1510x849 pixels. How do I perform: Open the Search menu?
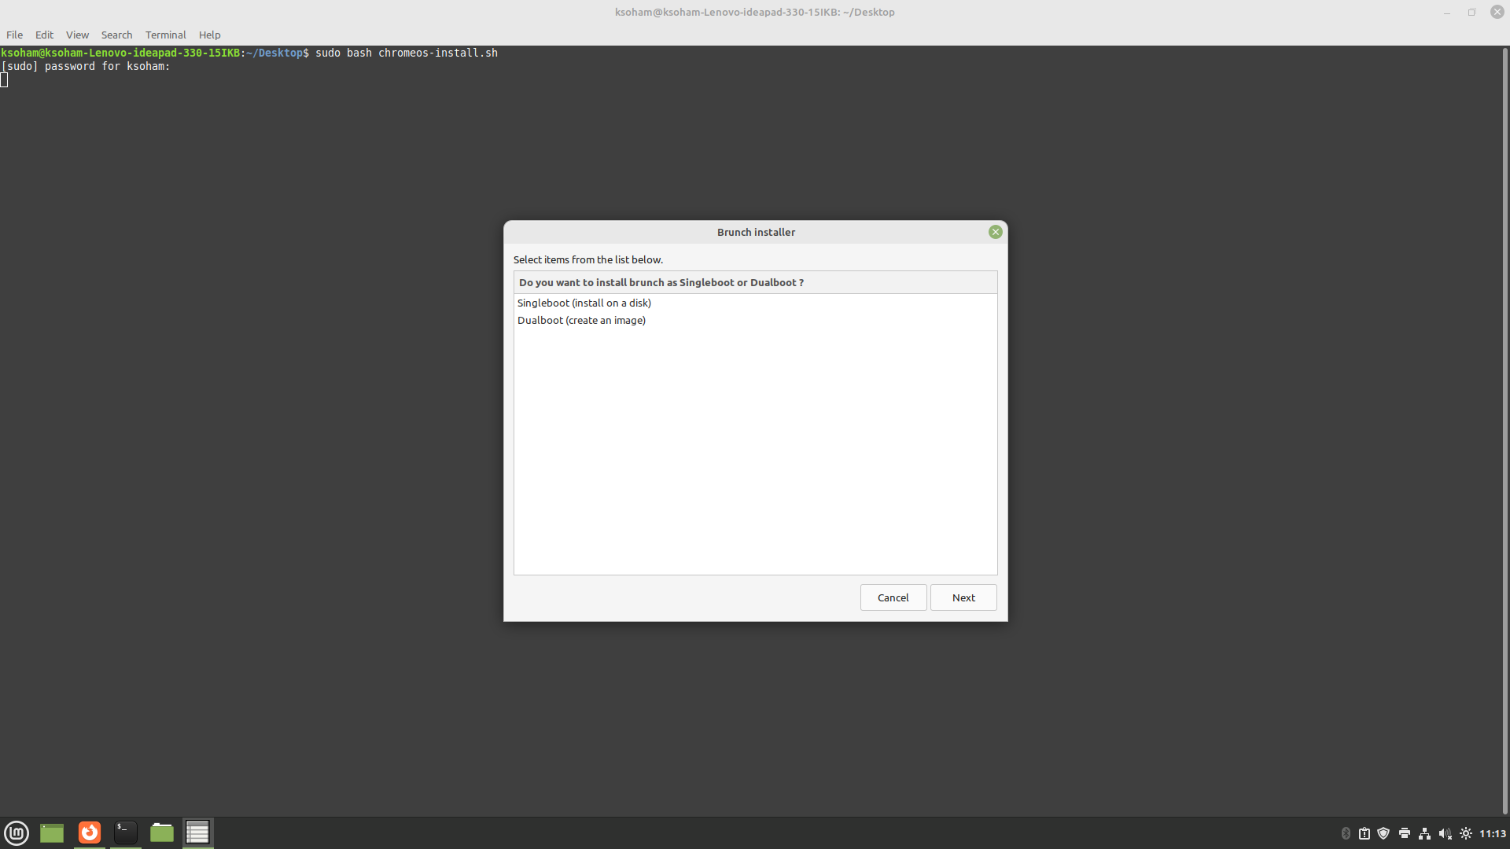coord(116,35)
